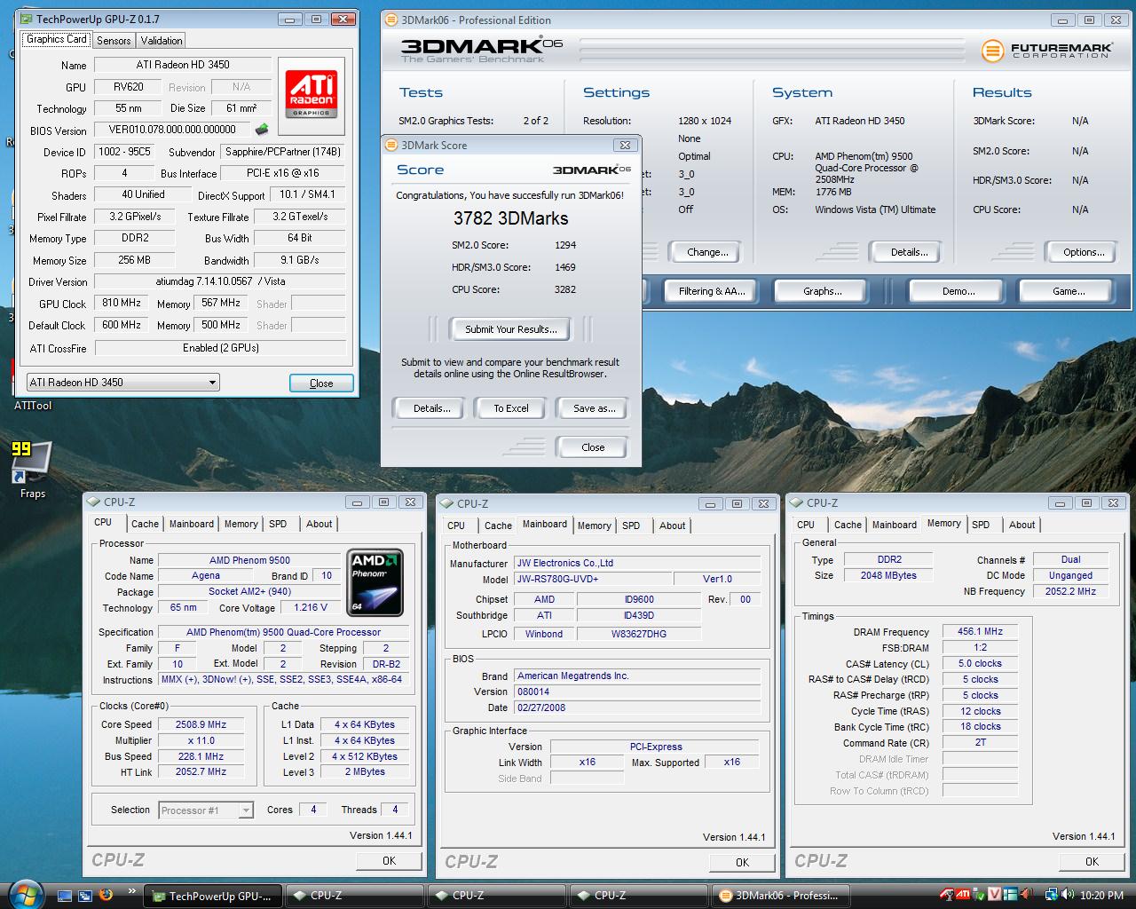Screen dimensions: 1136x909
Task: Click the 3DMark06 title bar icon
Action: (x=391, y=20)
